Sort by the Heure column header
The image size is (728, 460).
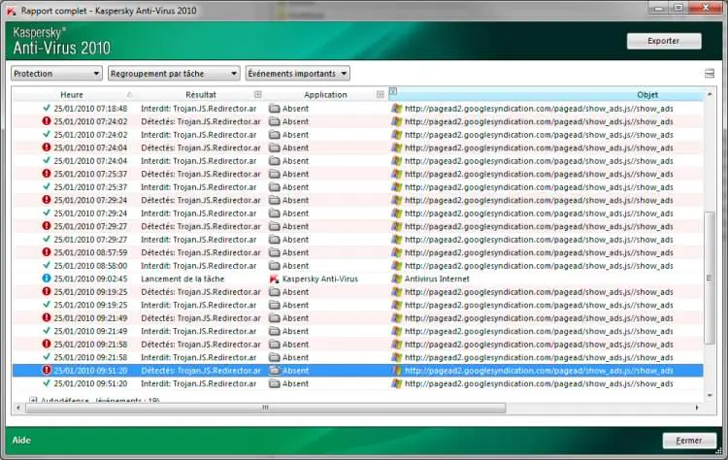click(x=72, y=95)
